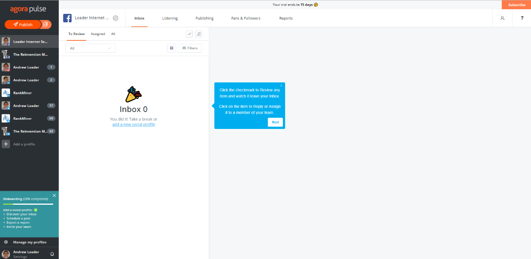Click Next in the tooltip
Viewport: 531px width, 259px height.
point(276,122)
